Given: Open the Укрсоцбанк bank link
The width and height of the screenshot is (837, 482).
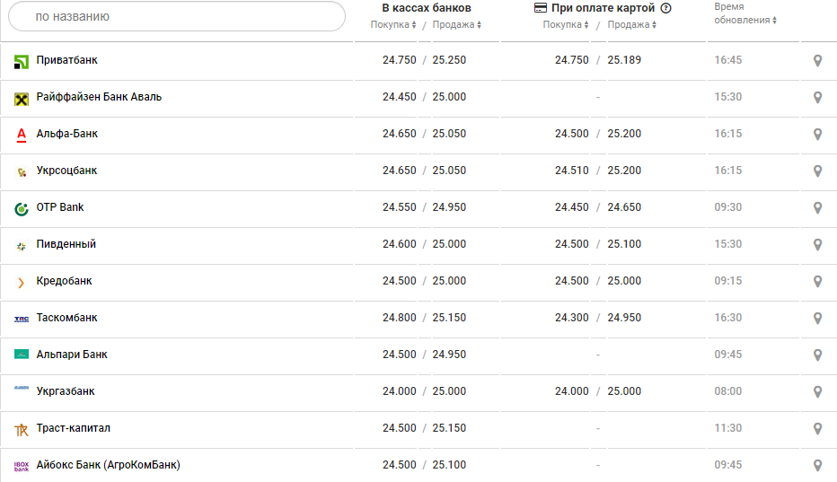Looking at the screenshot, I should tap(66, 171).
